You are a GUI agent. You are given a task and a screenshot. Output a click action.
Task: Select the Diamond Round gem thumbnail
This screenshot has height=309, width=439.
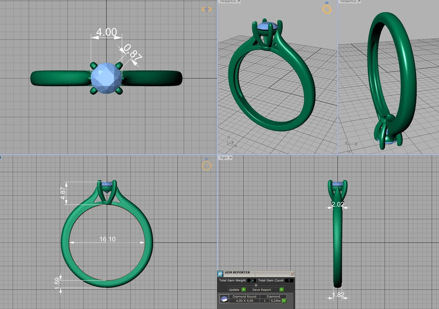pyautogui.click(x=224, y=299)
